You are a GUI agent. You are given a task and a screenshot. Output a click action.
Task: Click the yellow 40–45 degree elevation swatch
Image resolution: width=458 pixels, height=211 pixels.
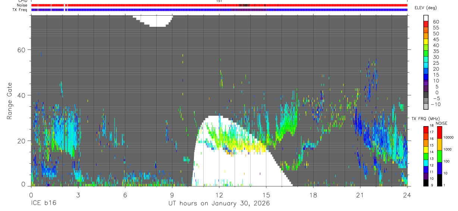tap(426, 42)
